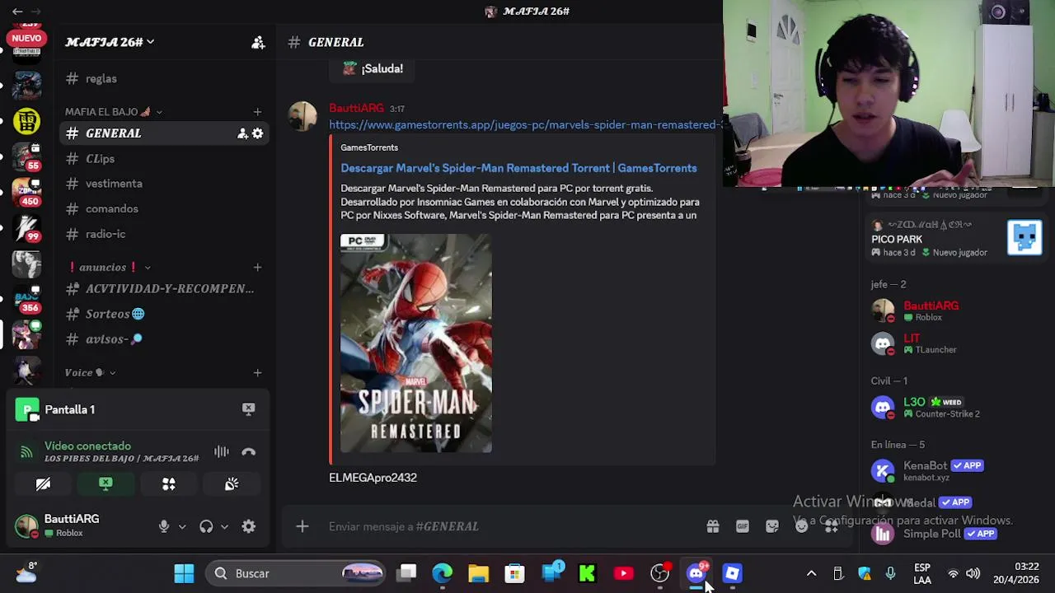
Task: Open the noise suppression waveform icon
Action: click(x=221, y=451)
